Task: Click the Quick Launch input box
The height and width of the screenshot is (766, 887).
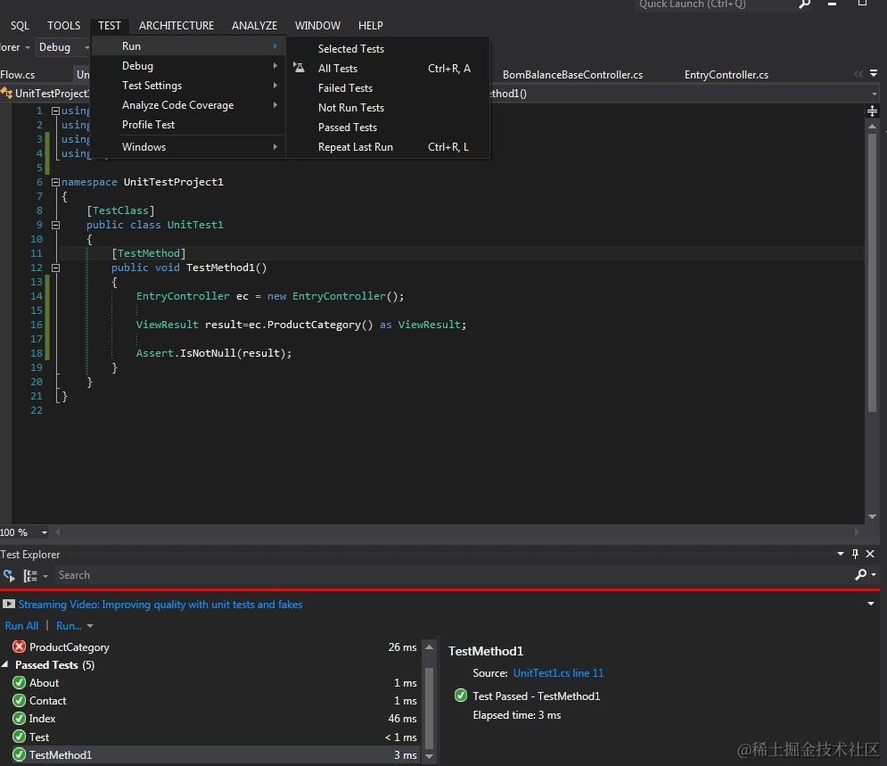Action: point(713,4)
